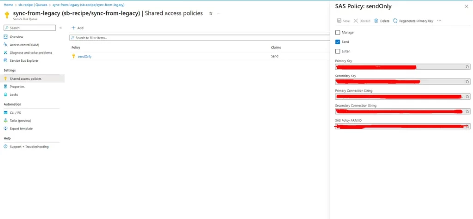Click the Overview sidebar icon
Screen dimensions: 473x219
pos(6,37)
